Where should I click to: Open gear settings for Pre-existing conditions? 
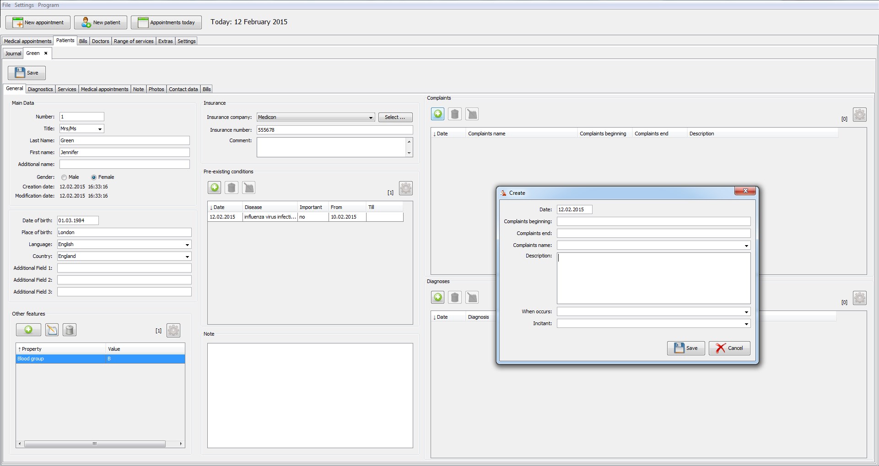click(405, 188)
